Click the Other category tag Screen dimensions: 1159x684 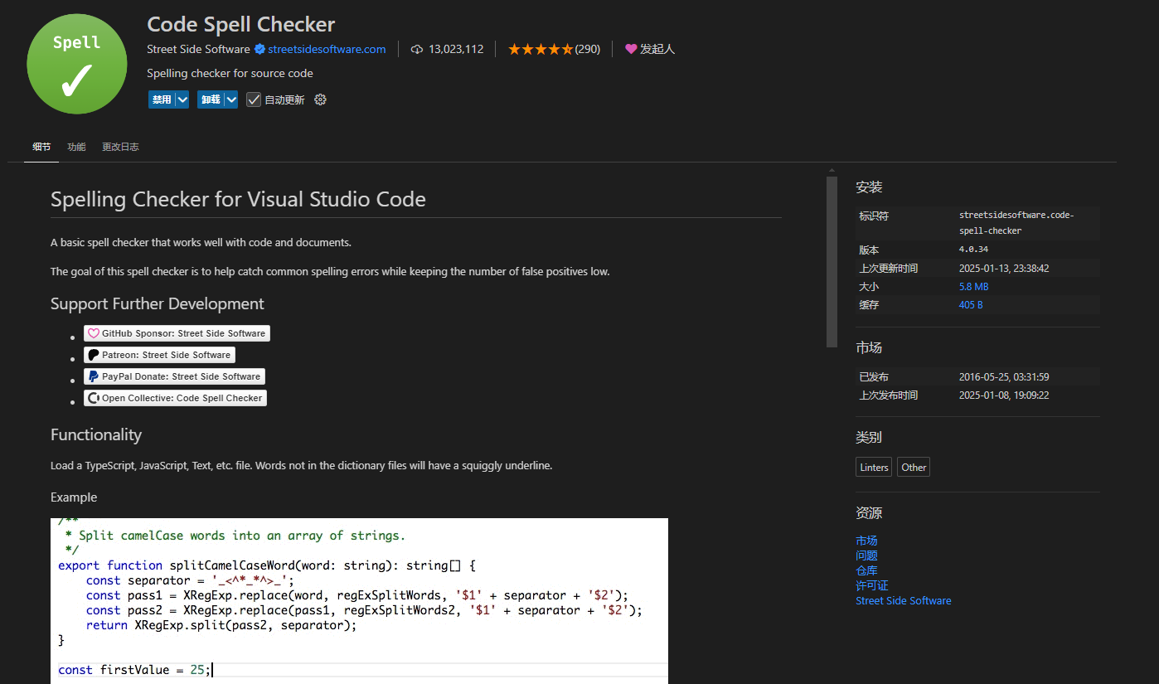click(x=914, y=467)
